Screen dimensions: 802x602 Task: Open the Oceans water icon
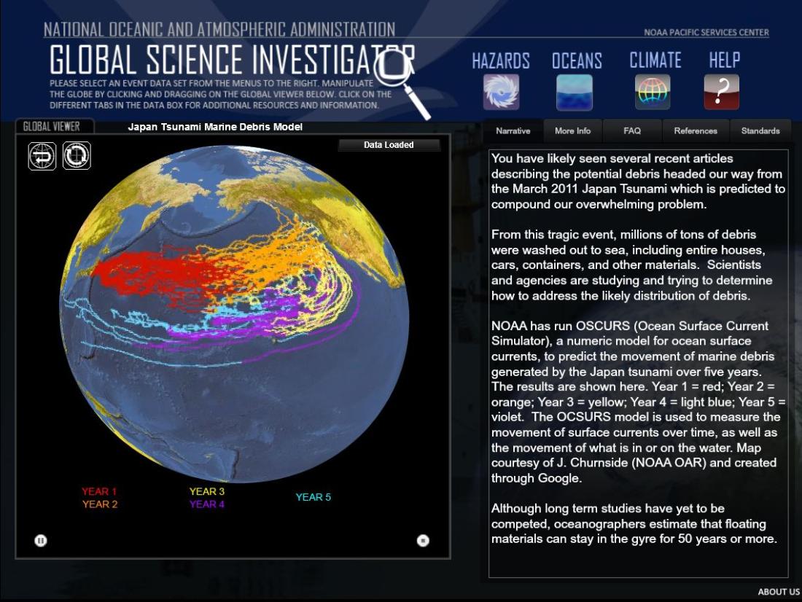tap(575, 92)
